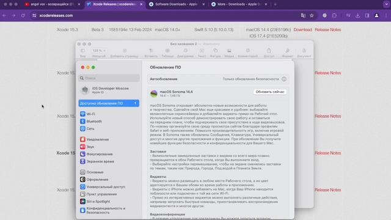
Task: Click Доступ (Share) in Pages toolbar
Action: [x=269, y=53]
